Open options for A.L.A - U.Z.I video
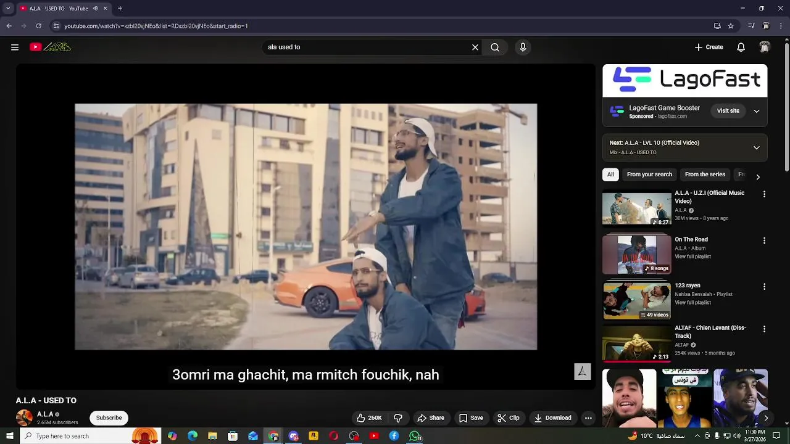Image resolution: width=790 pixels, height=444 pixels. (x=764, y=194)
